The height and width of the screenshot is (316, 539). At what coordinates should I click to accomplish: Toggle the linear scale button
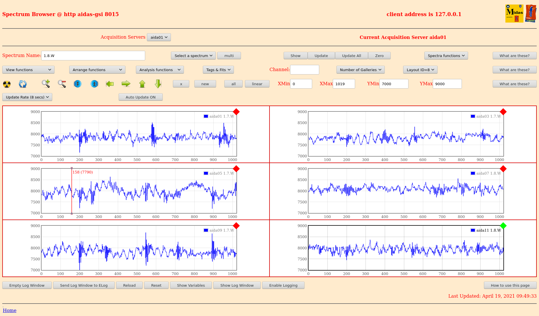pos(257,84)
